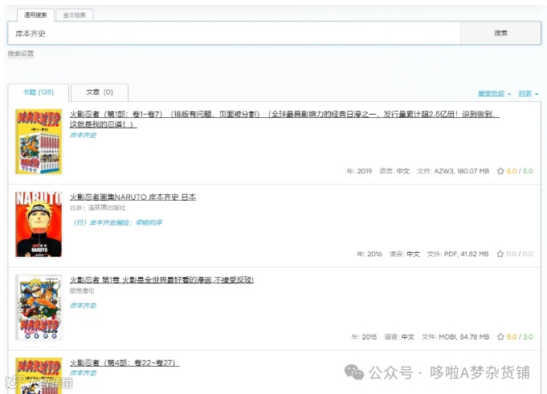Select the 书籍 (128) results tab
Screen dimensions: 547x394
click(39, 92)
